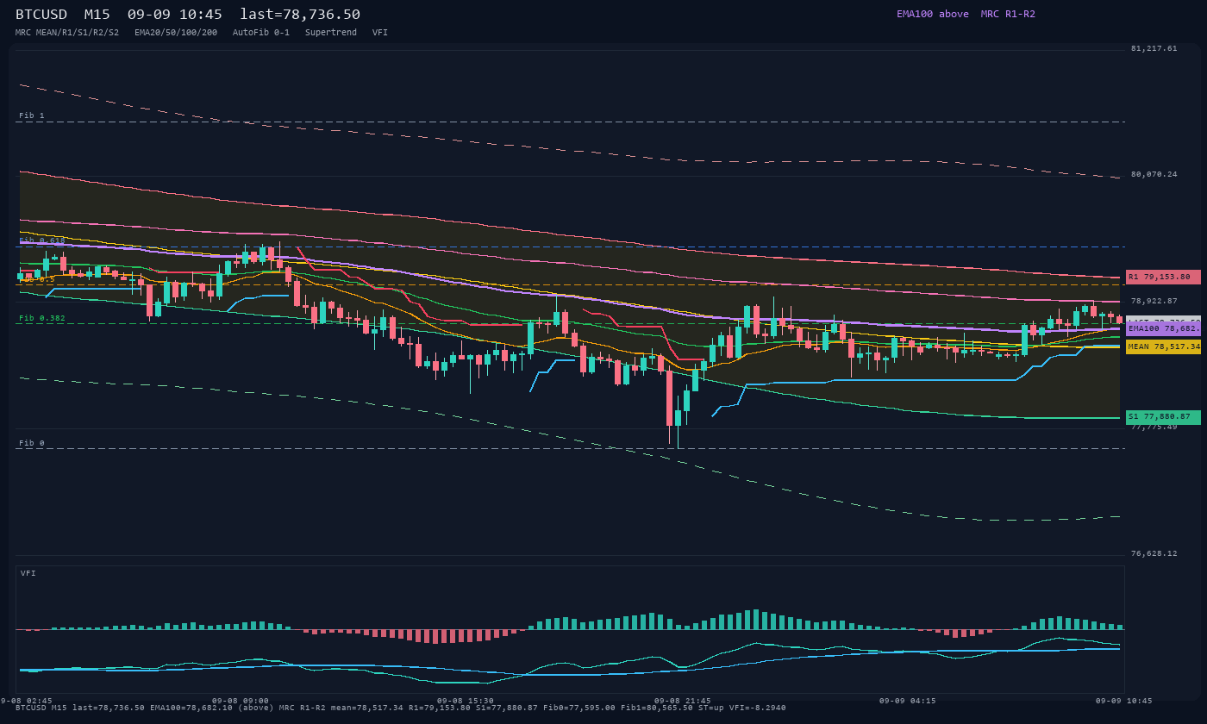Click the Fib 0.382 level label
The image size is (1207, 724).
(x=42, y=318)
